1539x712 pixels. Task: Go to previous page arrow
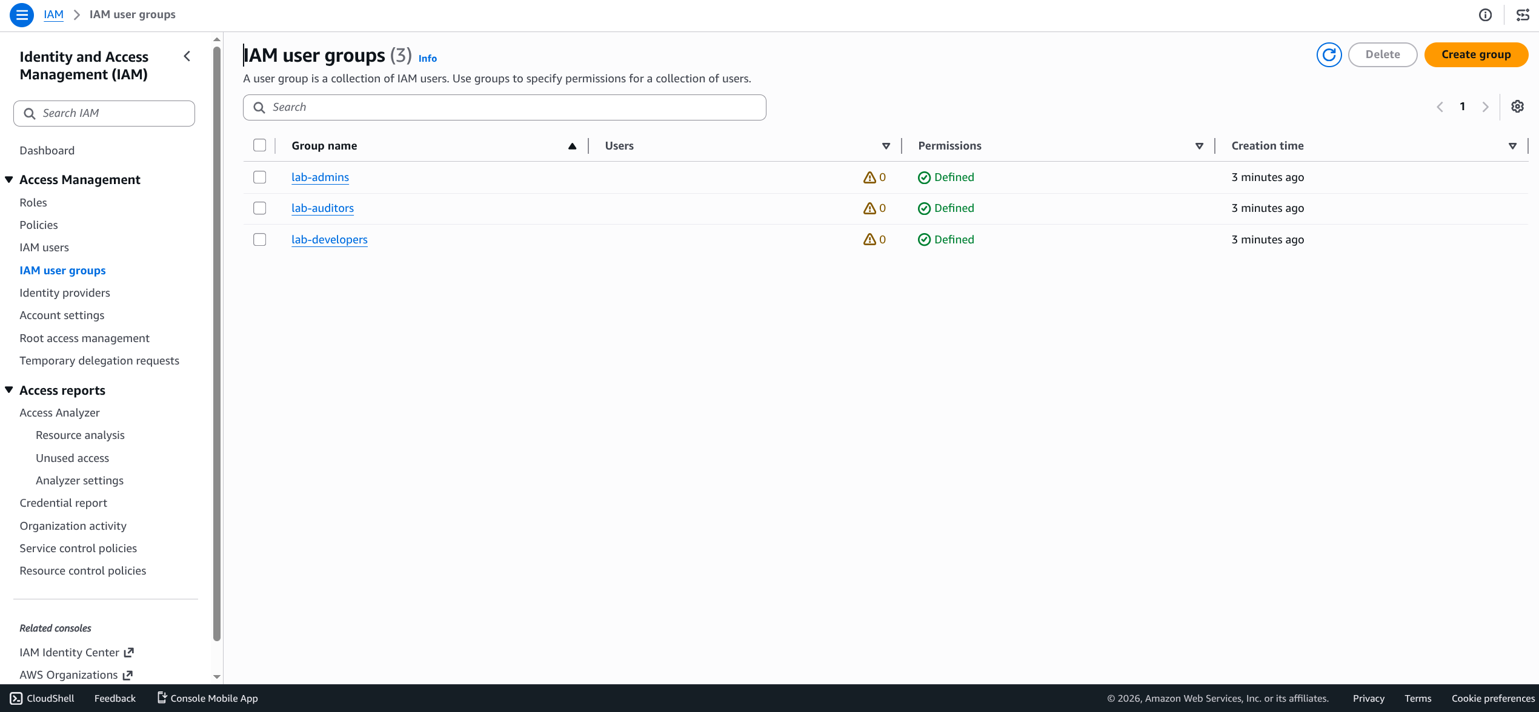point(1440,107)
